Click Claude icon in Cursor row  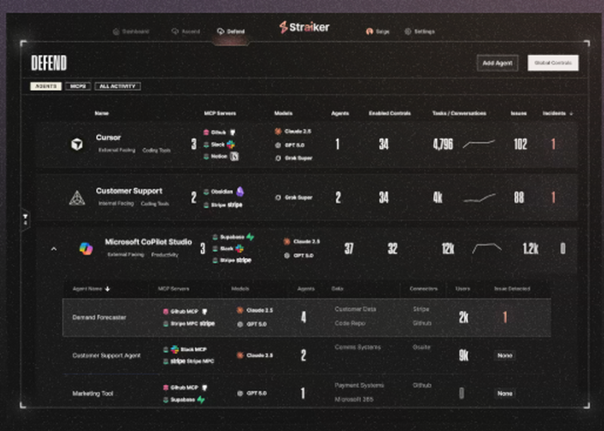[278, 132]
